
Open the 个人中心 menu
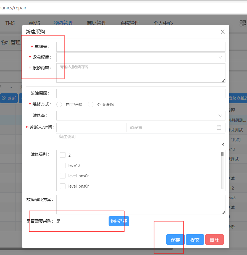tap(163, 23)
